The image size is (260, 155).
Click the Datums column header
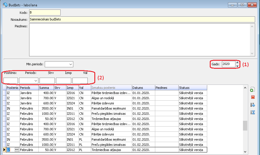click(x=143, y=88)
